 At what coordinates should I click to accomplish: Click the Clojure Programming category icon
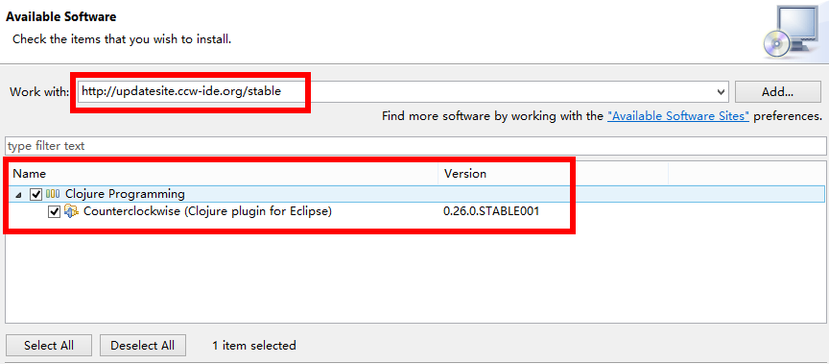click(x=53, y=194)
